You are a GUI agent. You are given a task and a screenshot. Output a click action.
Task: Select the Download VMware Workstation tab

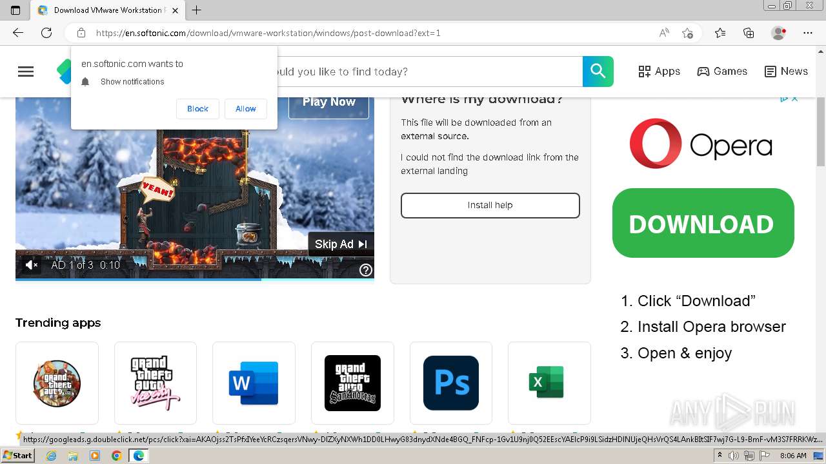pyautogui.click(x=108, y=10)
